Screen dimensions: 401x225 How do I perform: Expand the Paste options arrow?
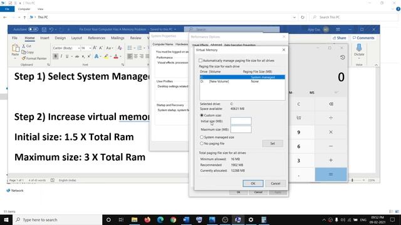coord(15,59)
